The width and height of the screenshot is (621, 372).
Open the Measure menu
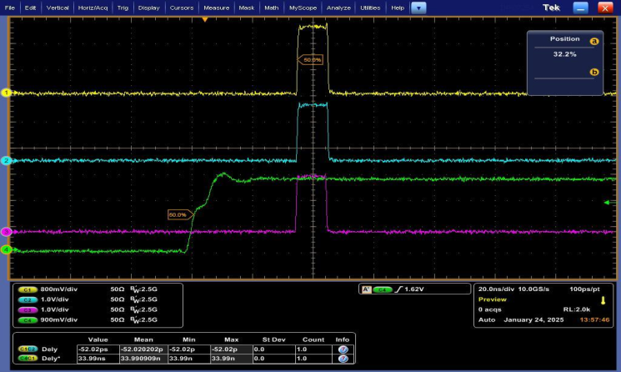[x=216, y=7]
